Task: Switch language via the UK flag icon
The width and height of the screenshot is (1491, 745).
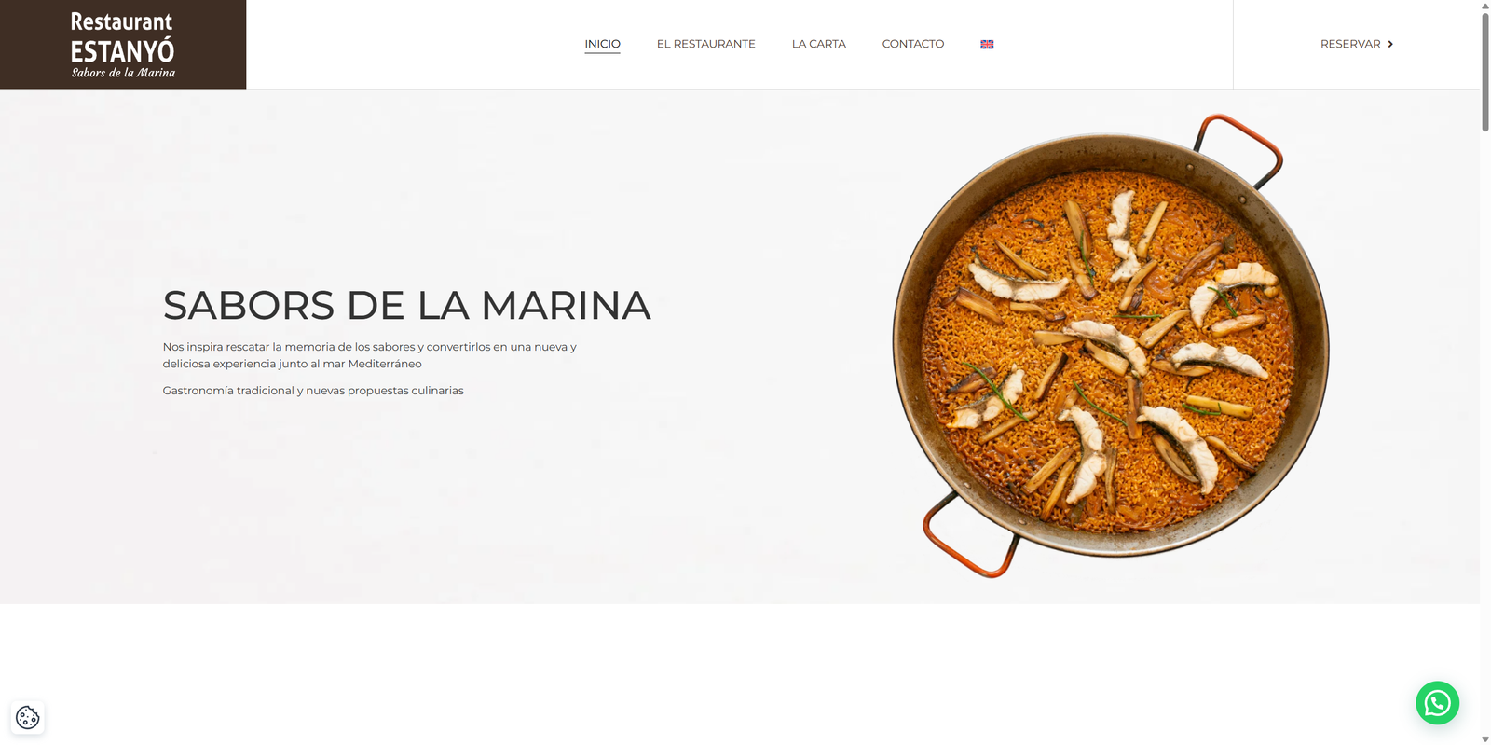Action: [x=987, y=44]
